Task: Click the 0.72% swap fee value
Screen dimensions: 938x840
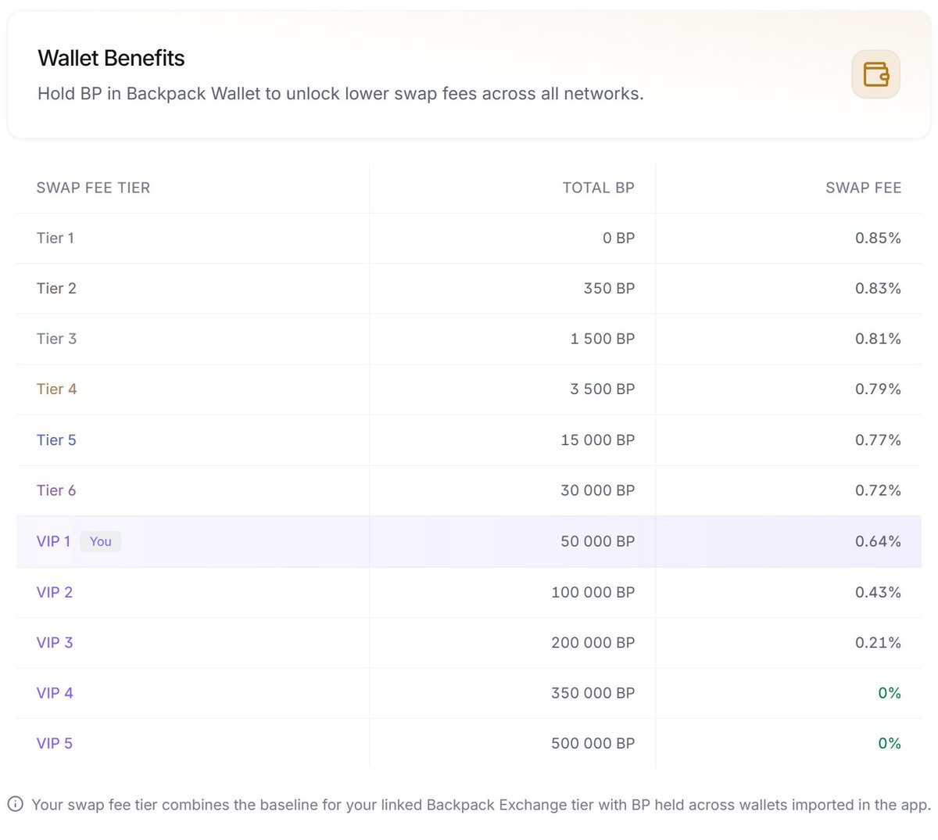Action: 878,490
